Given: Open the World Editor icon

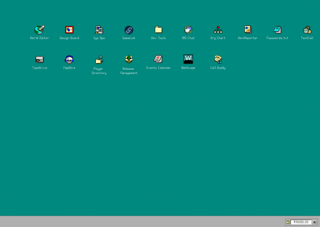Looking at the screenshot, I should (39, 30).
